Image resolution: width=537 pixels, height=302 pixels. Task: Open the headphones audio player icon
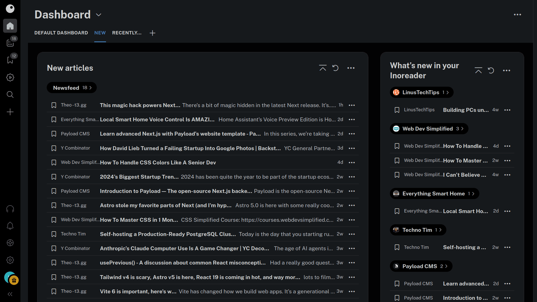click(10, 209)
